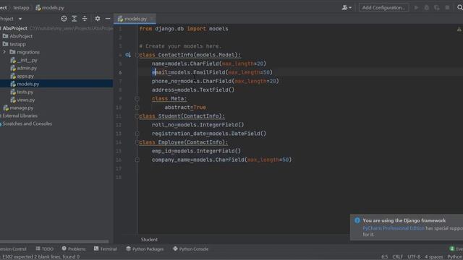Expand the migrations folder arrow

(4, 52)
